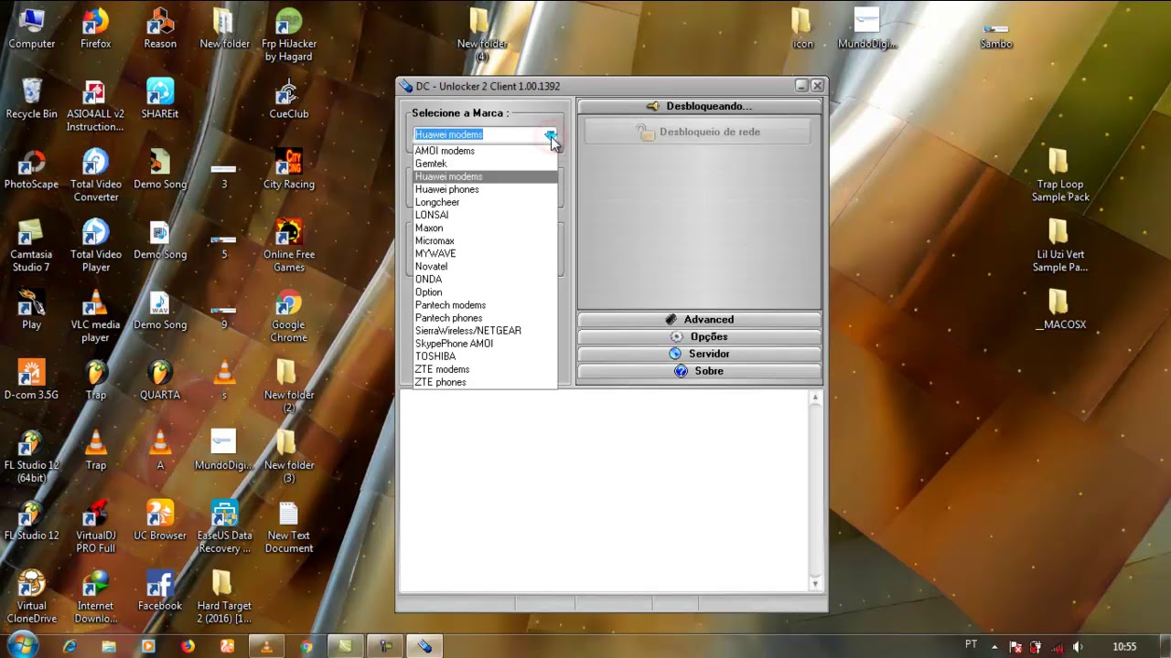Click the log area scroll-down arrow
The width and height of the screenshot is (1171, 658).
815,584
